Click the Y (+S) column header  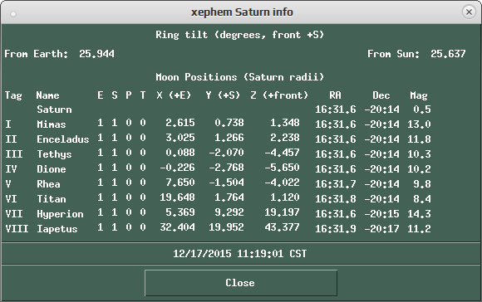223,95
